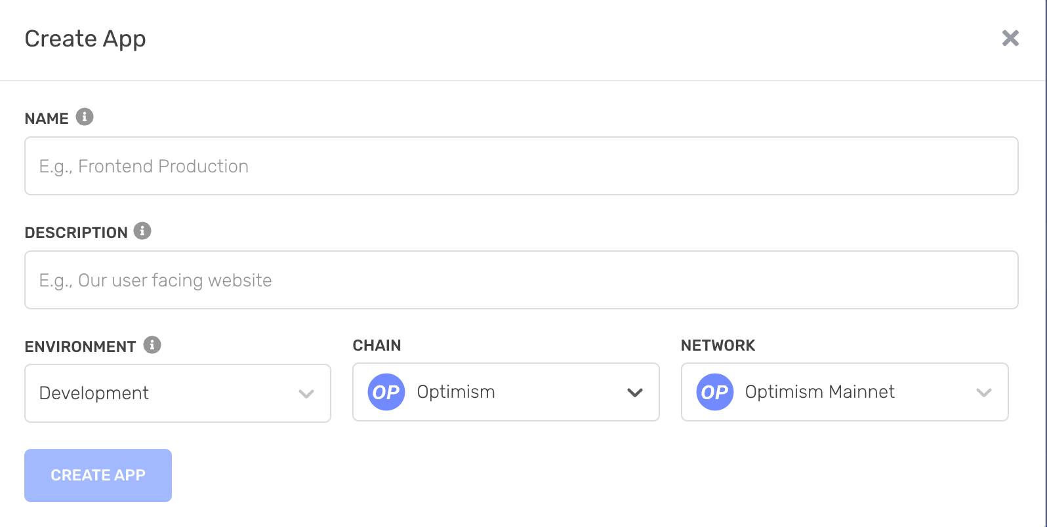The image size is (1047, 527).
Task: Open the Optimism chain dropdown
Action: click(506, 392)
